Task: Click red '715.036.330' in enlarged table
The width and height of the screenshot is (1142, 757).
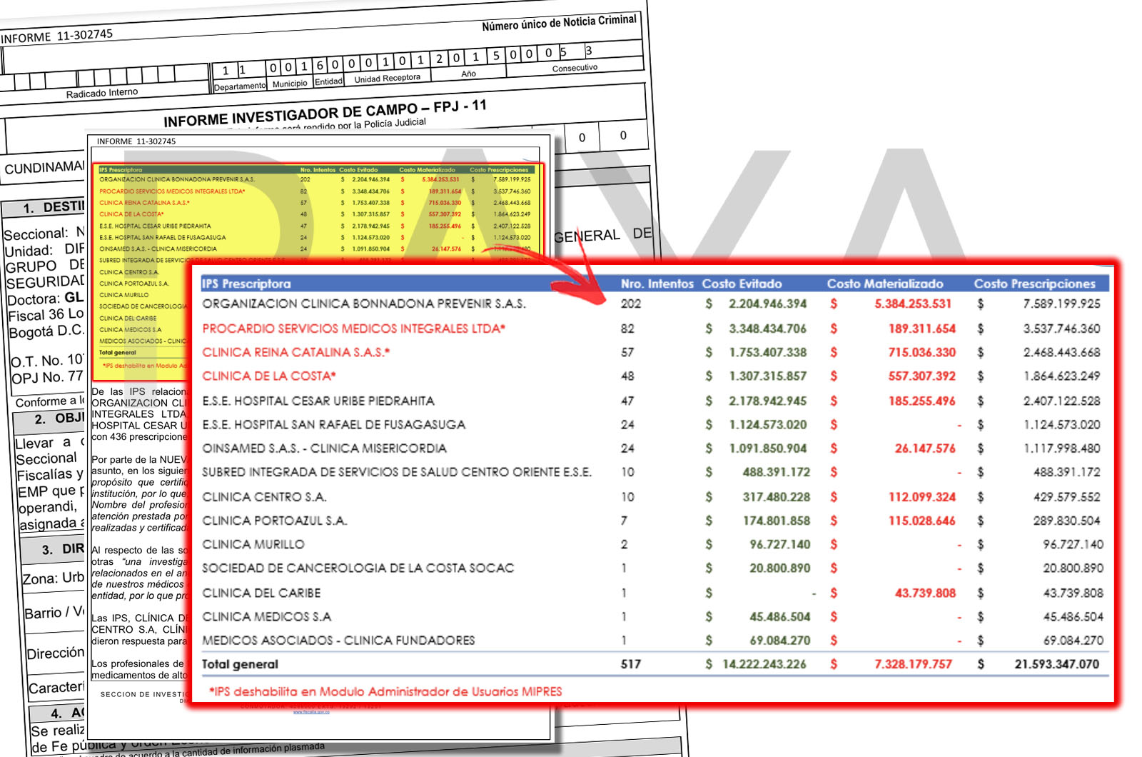Action: tap(922, 352)
